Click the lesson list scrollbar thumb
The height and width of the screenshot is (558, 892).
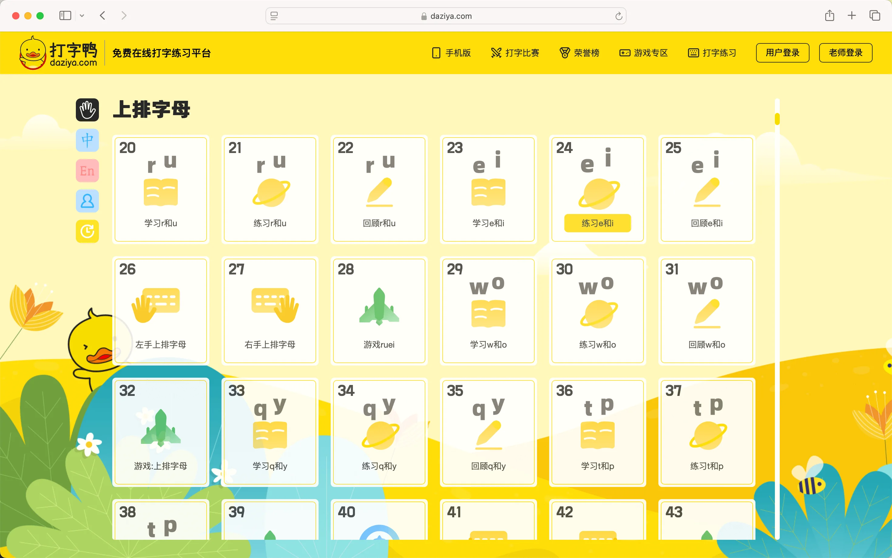[x=777, y=119]
